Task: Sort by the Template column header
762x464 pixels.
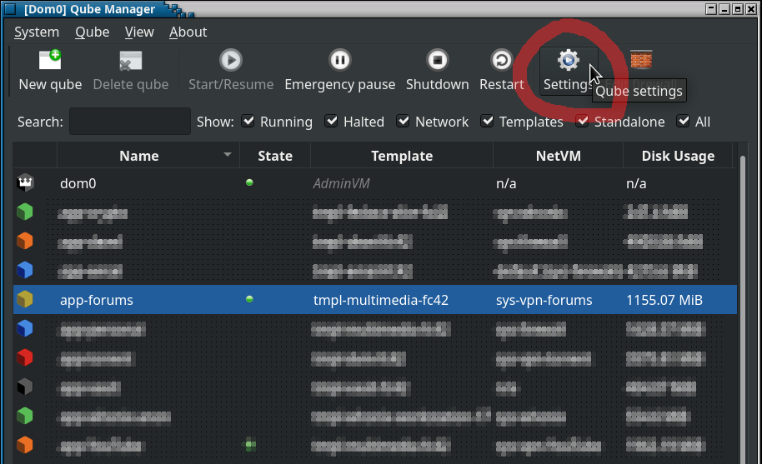Action: pyautogui.click(x=402, y=156)
